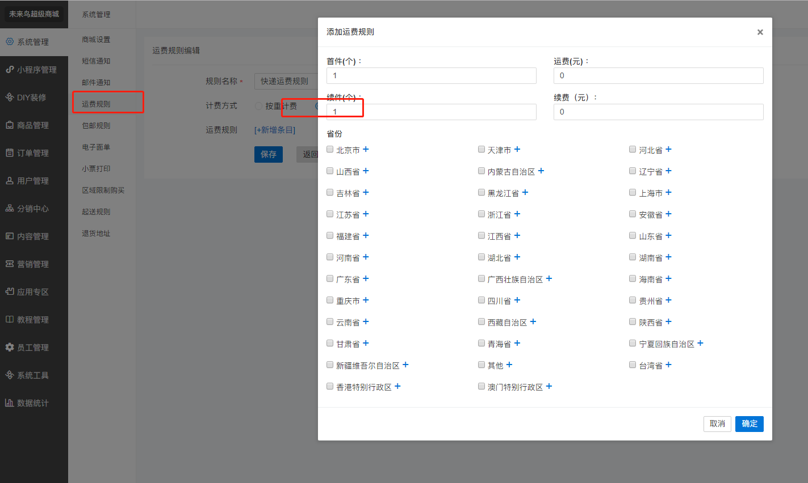Image resolution: width=808 pixels, height=483 pixels.
Task: Expand 上海市 with its plus sign
Action: pyautogui.click(x=668, y=193)
